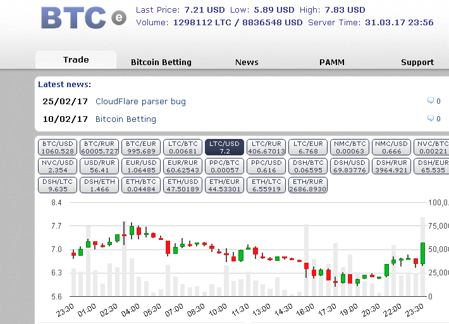Select the DSH/USD trading pair
Screen dimensions: 449x324
coord(350,166)
